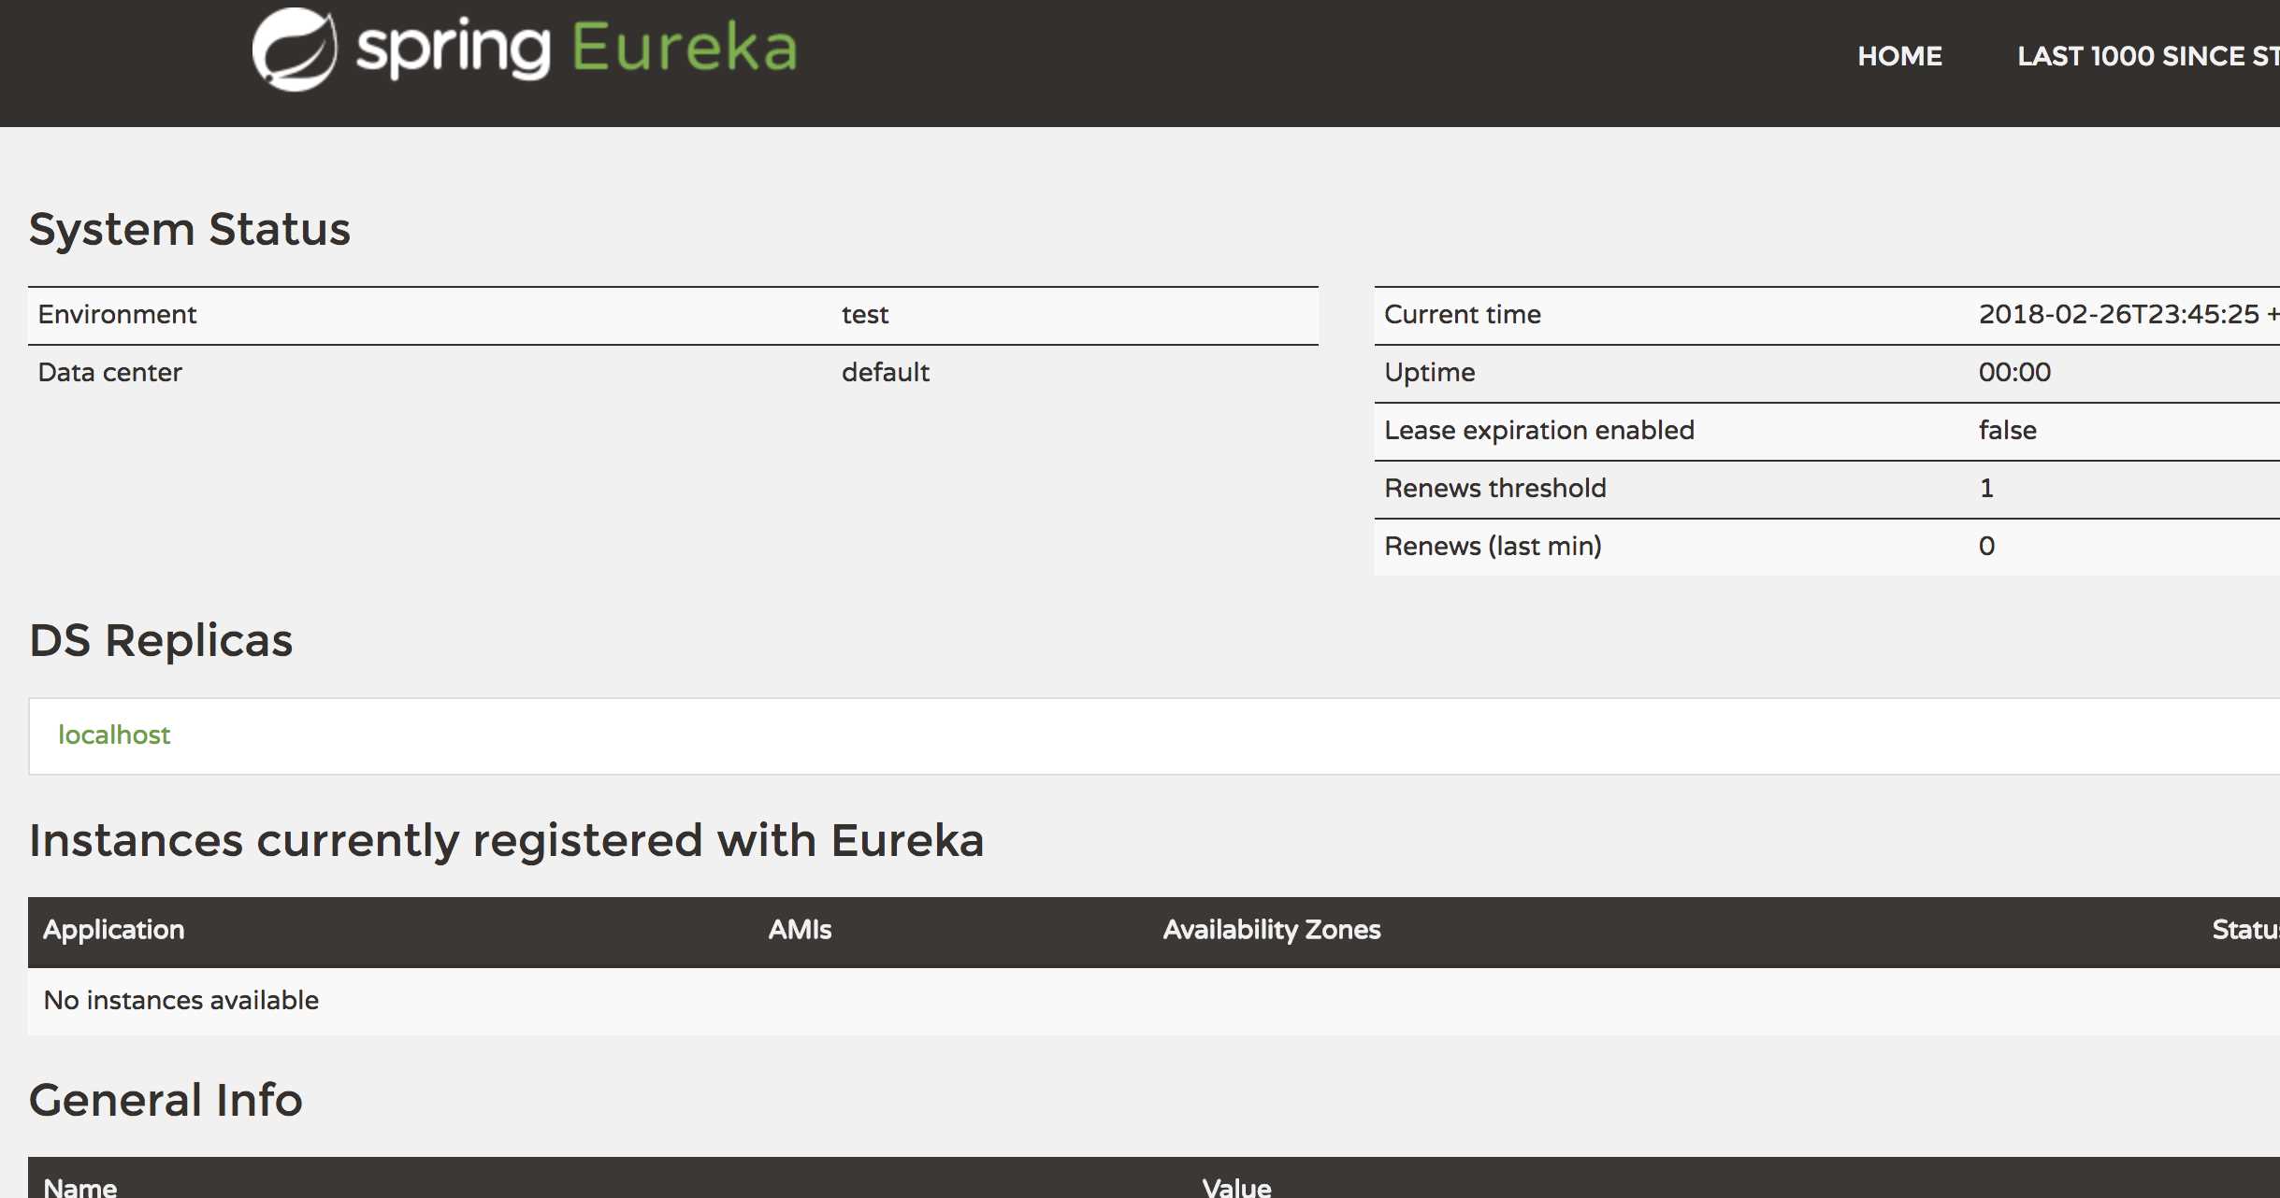
Task: Open the localhost DS replica link
Action: click(114, 735)
